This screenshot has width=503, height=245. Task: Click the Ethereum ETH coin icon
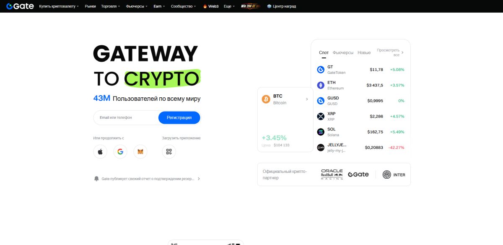321,85
